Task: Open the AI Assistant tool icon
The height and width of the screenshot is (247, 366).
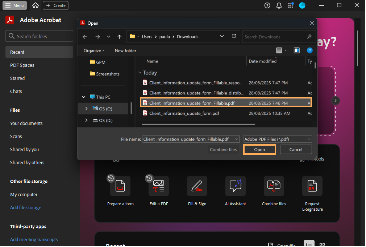Action: [235, 186]
